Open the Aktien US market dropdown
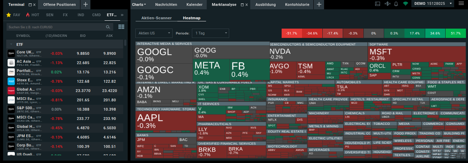 point(154,33)
